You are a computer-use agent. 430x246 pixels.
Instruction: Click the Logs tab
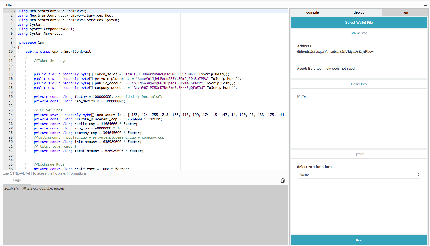[17, 180]
